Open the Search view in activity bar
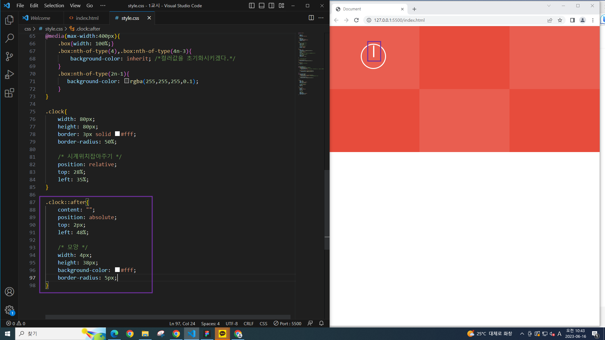605x340 pixels. point(9,38)
